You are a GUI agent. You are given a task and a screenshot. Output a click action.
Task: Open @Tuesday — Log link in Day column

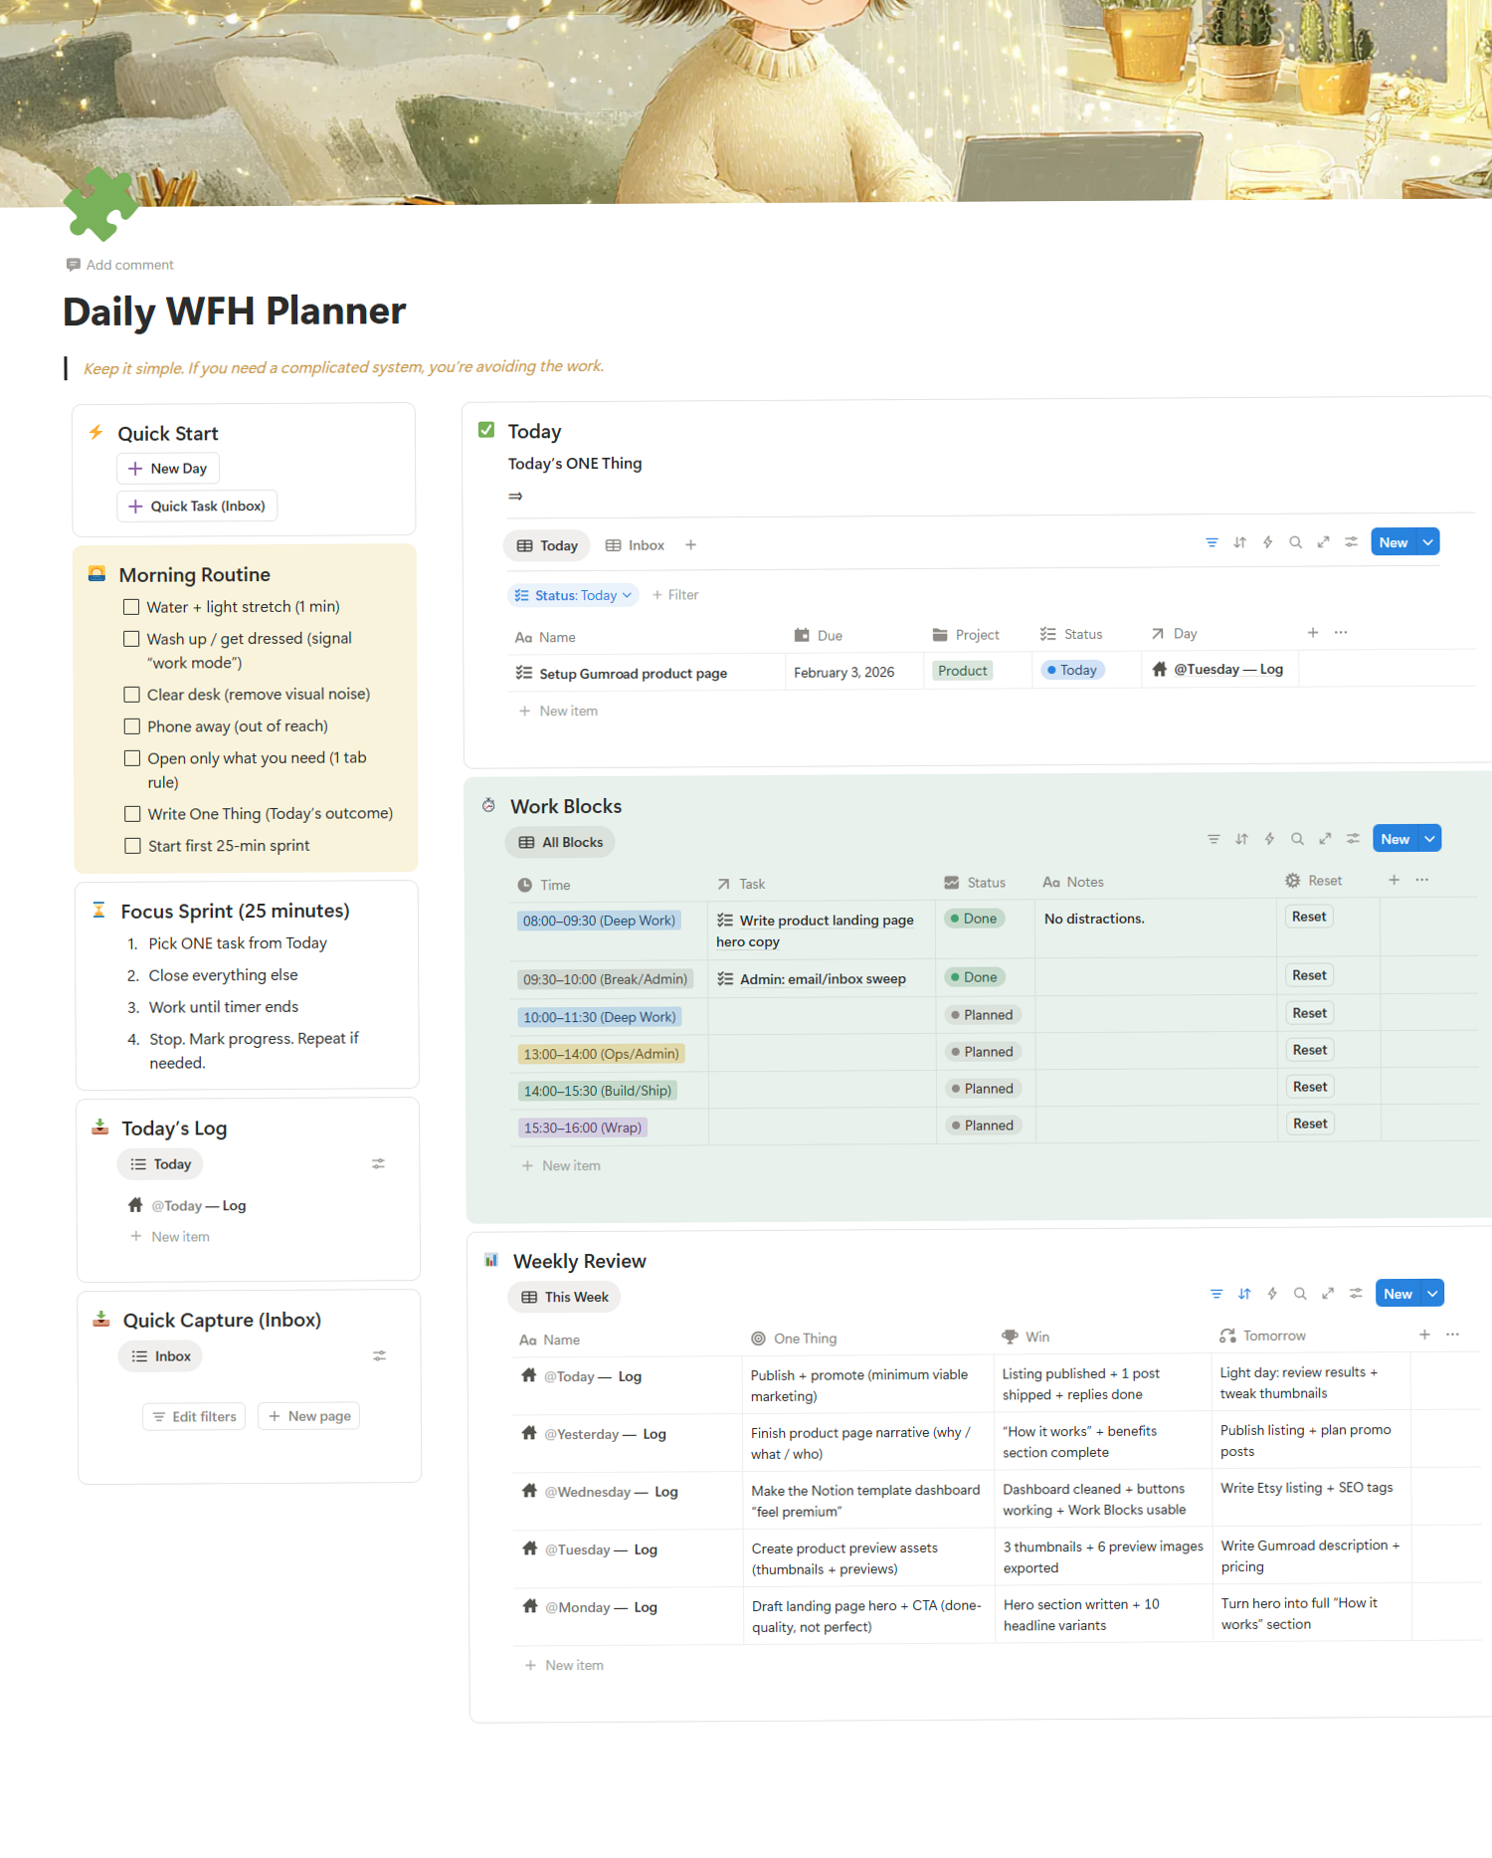pyautogui.click(x=1217, y=670)
